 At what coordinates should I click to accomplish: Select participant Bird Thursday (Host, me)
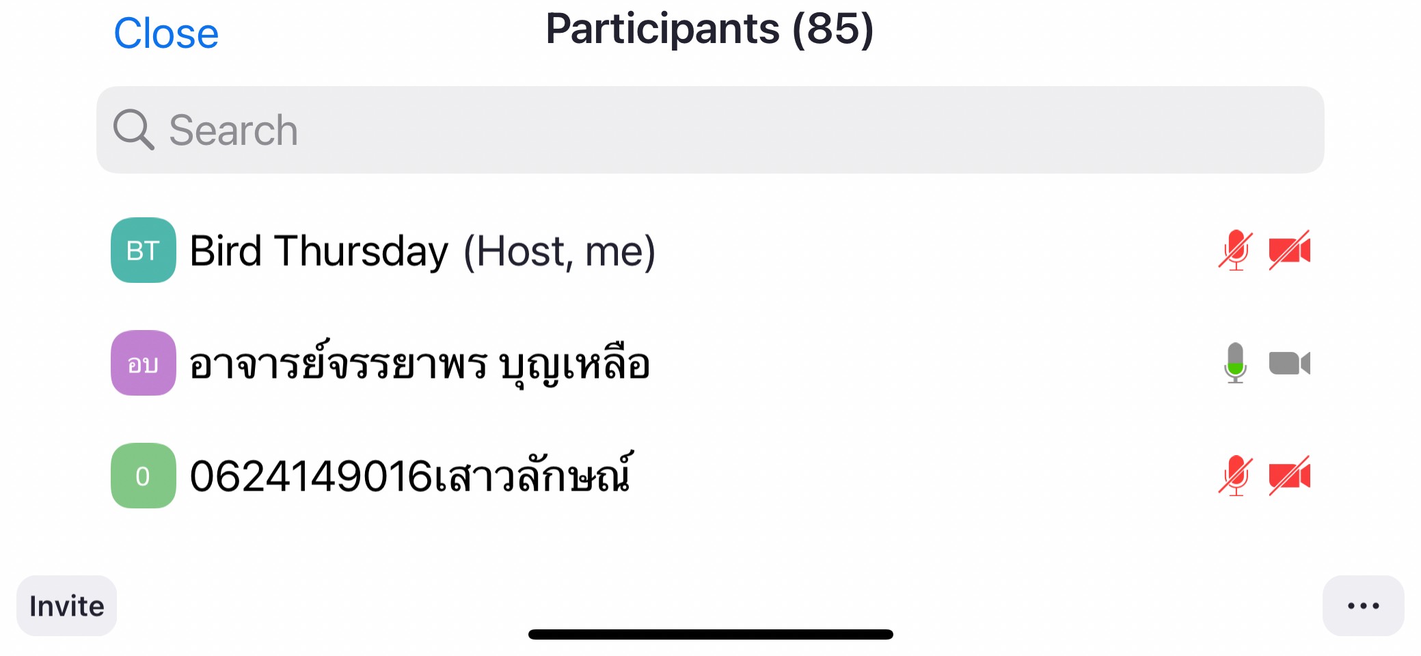(x=710, y=250)
